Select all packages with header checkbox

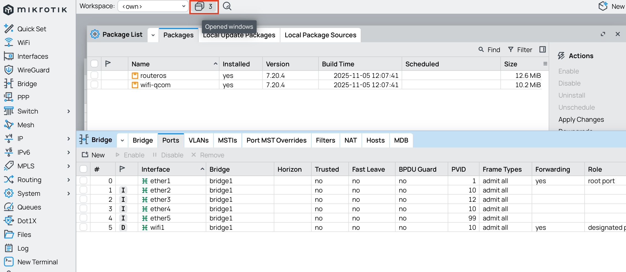coord(94,64)
